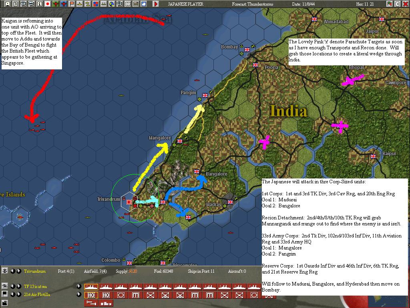Click 'Aircraft: 0' value

pyautogui.click(x=237, y=271)
